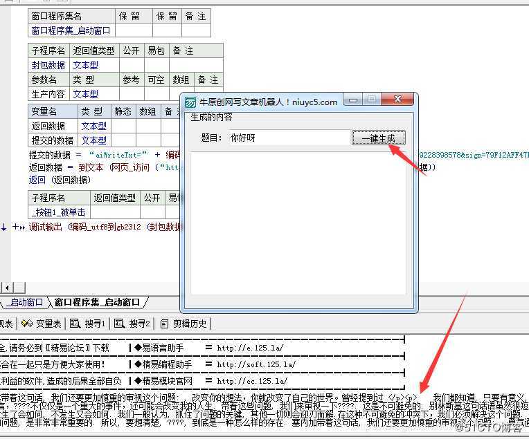Image resolution: width=529 pixels, height=439 pixels.
Task: Click the http://soft.125.la/ link in output
Action: [256, 364]
